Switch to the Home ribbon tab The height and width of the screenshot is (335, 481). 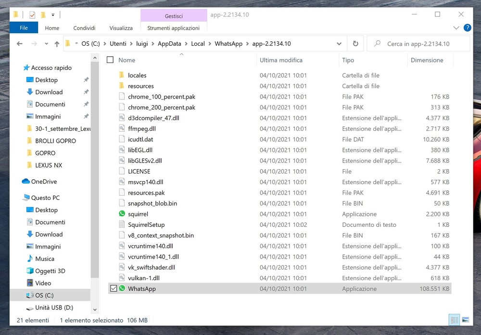pyautogui.click(x=52, y=28)
